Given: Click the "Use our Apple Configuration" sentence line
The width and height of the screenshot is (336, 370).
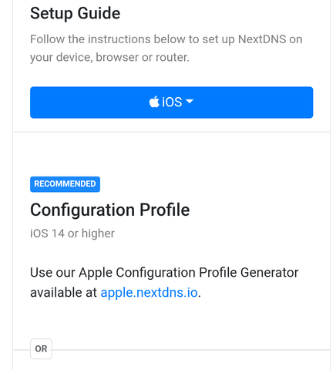Looking at the screenshot, I should 164,272.
